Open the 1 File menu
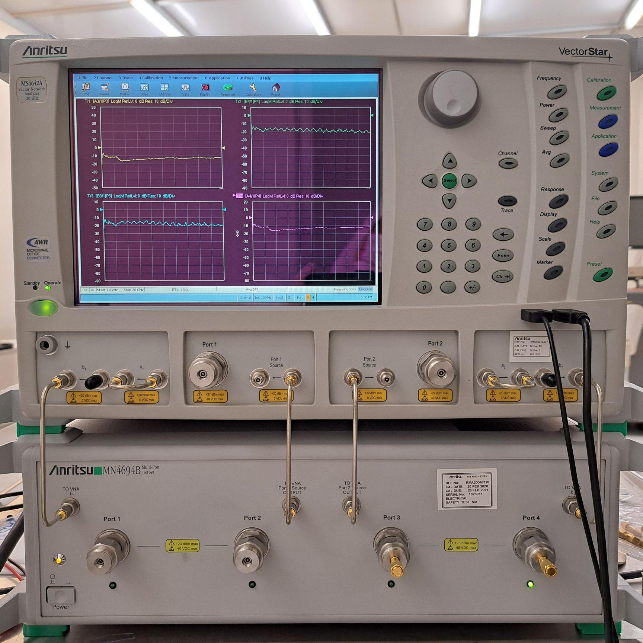The image size is (643, 643). 83,78
